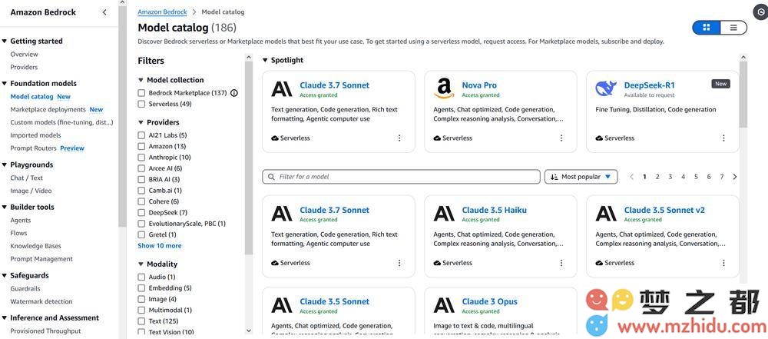Click Serverless cloud icon on Nova Pro card
This screenshot has width=768, height=339.
coord(437,138)
